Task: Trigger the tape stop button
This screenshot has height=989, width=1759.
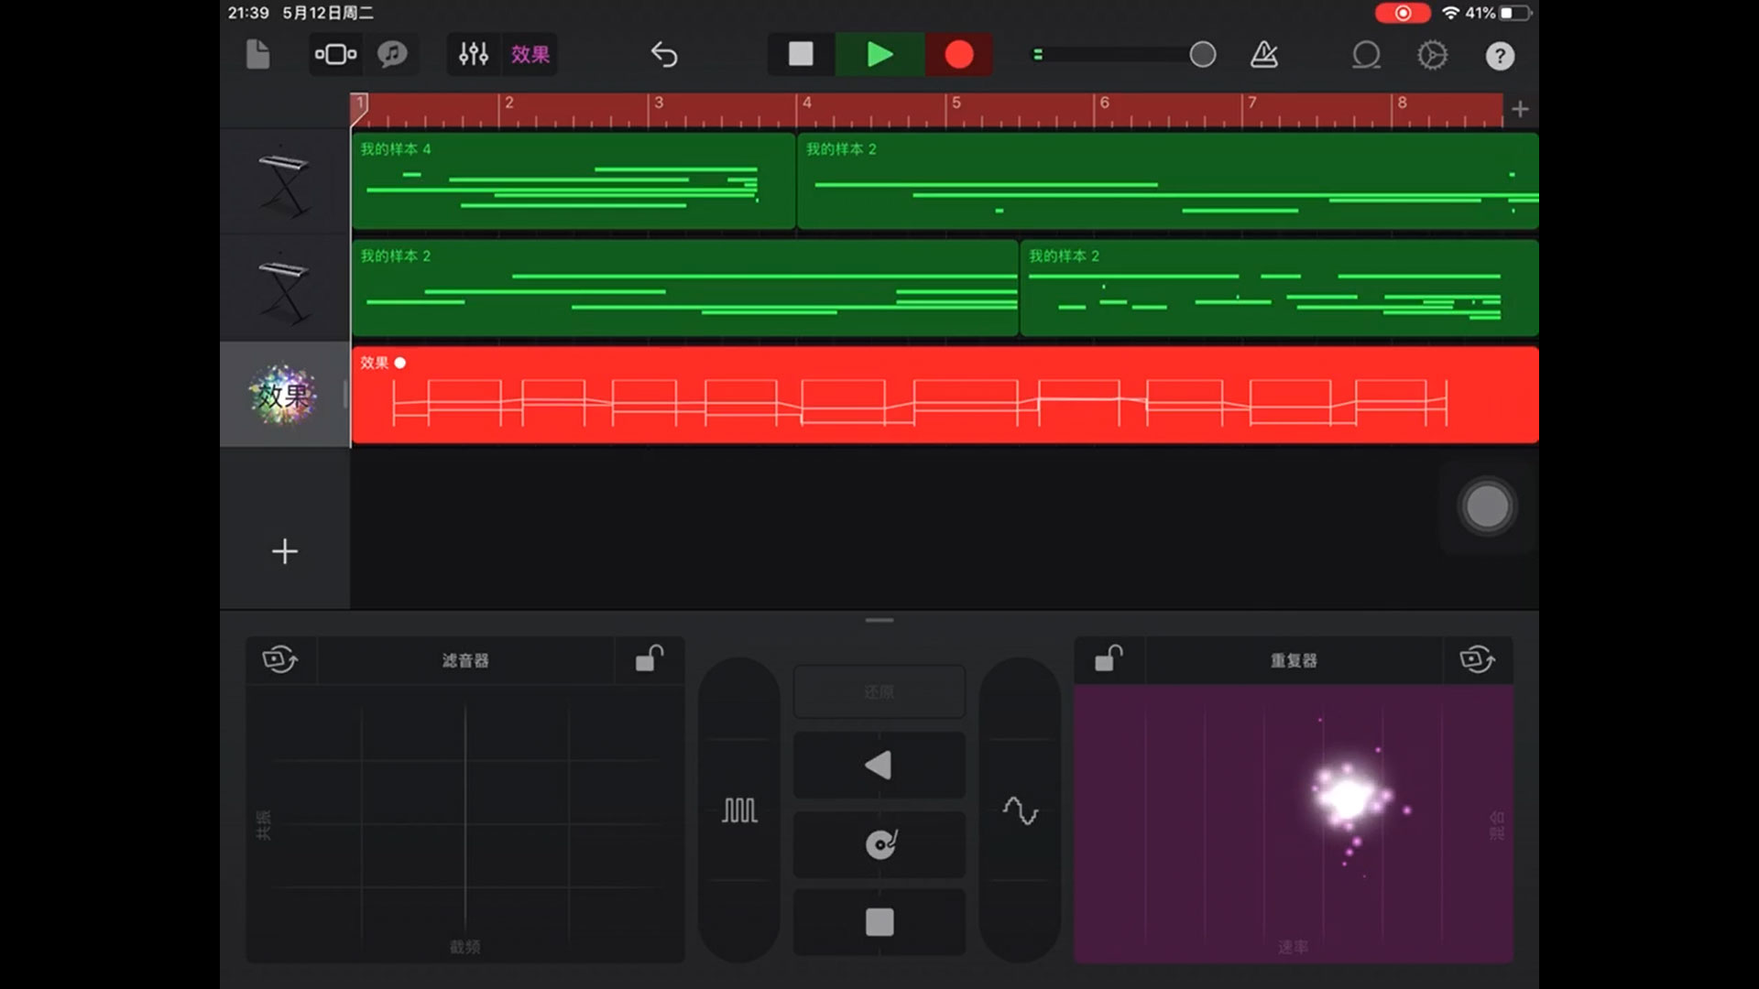Action: pos(879,922)
